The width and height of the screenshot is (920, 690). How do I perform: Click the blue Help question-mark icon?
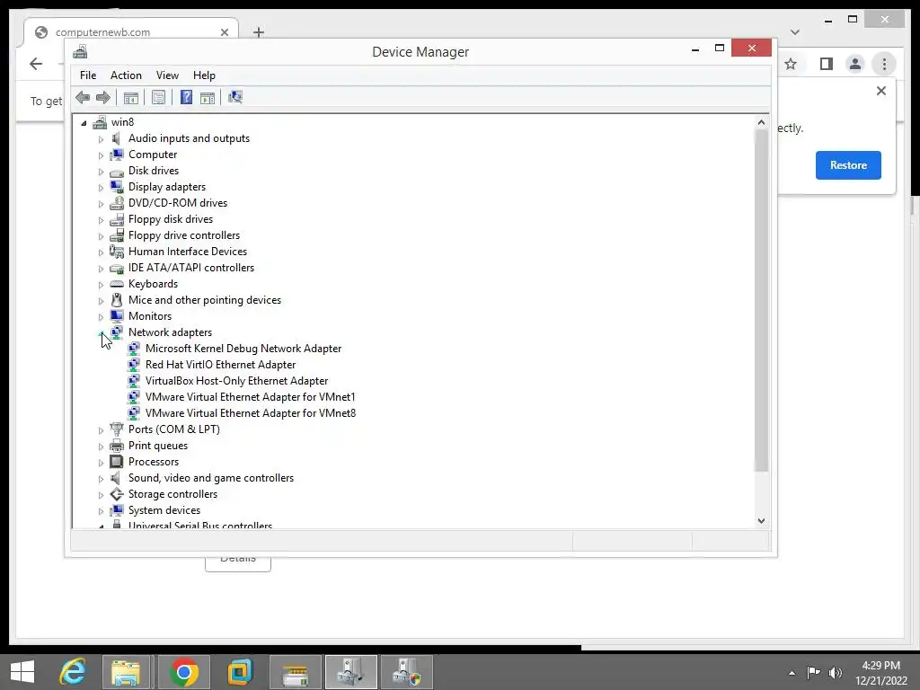186,97
